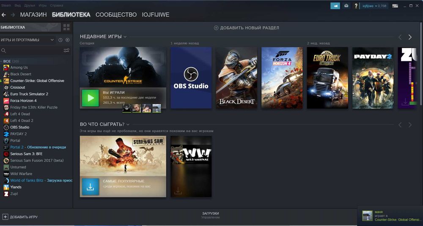Click the Библиотека home button in sidebar

tap(30, 27)
